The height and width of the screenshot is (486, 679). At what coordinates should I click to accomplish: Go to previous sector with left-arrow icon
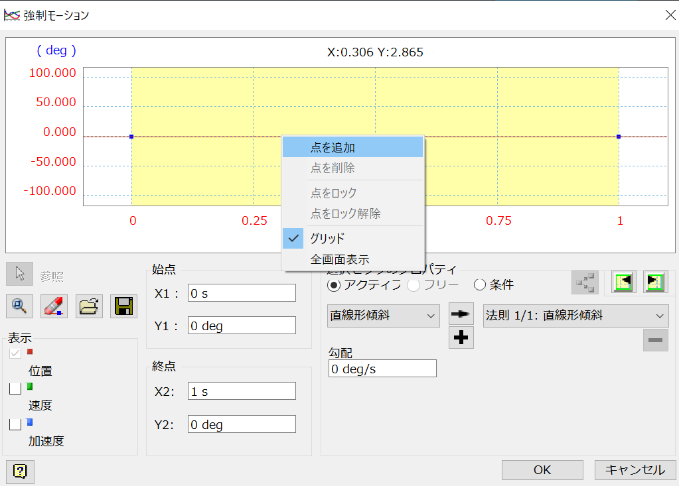click(x=624, y=282)
